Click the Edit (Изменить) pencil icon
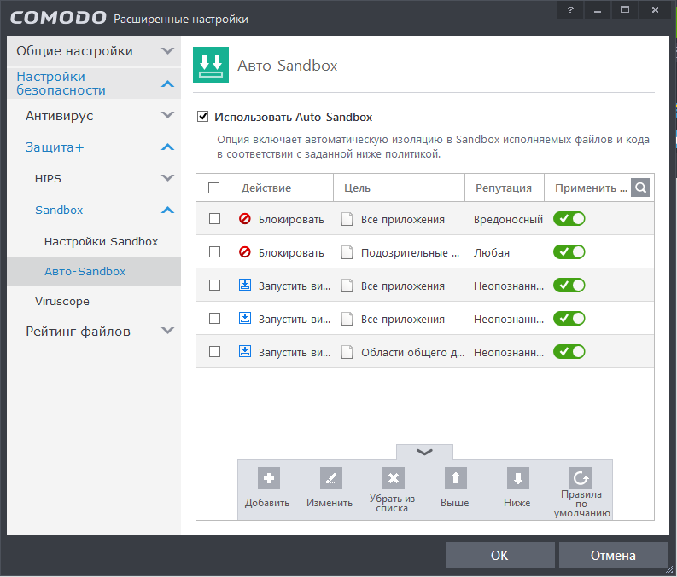The image size is (677, 577). [x=330, y=478]
